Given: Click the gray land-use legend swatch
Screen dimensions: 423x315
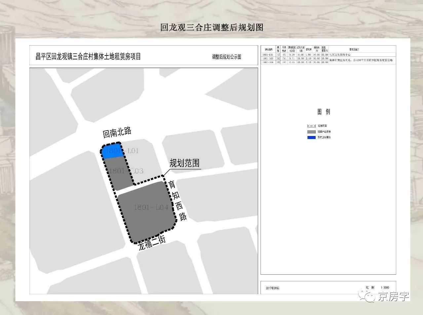Looking at the screenshot, I should pyautogui.click(x=311, y=131).
